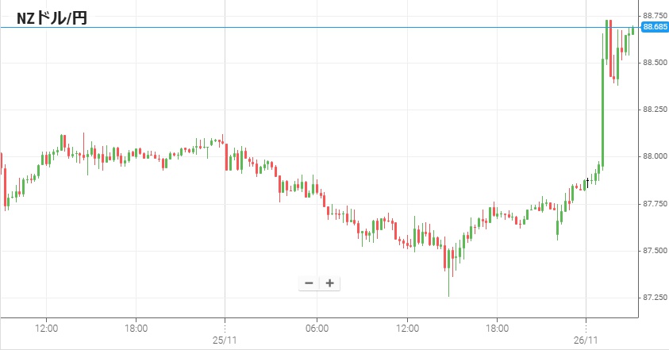Click the 87.750 price axis label
The height and width of the screenshot is (350, 669).
tap(654, 204)
